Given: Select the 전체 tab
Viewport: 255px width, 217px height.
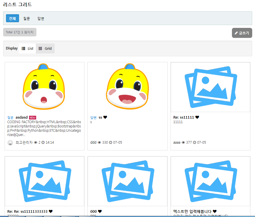Looking at the screenshot, I should [12, 18].
